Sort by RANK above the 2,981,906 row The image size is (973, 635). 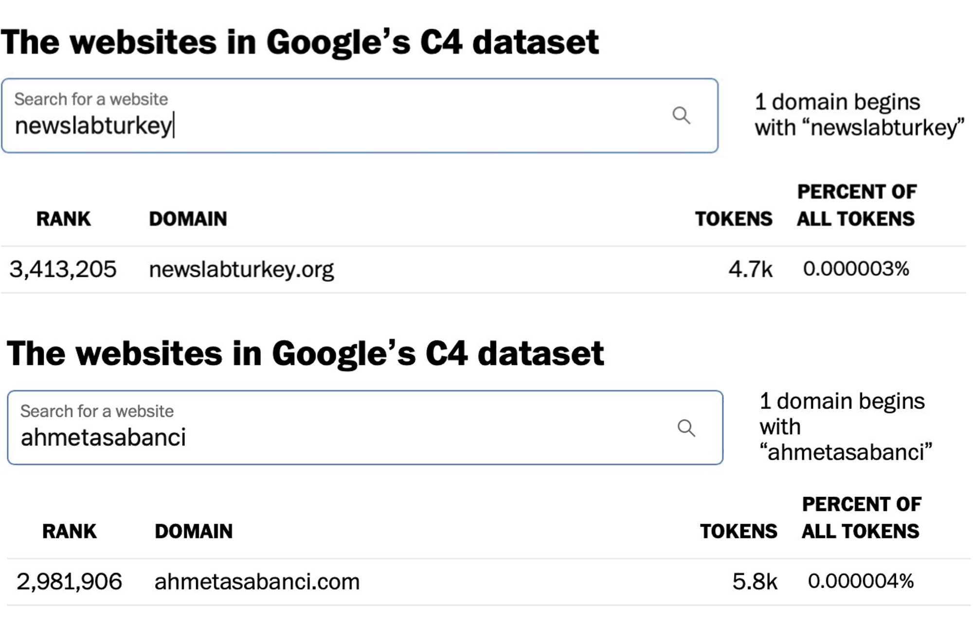[70, 531]
